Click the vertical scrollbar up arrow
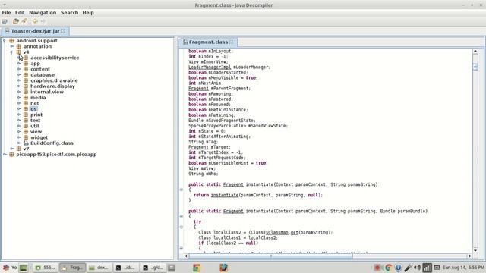486x273 pixels. coord(475,51)
